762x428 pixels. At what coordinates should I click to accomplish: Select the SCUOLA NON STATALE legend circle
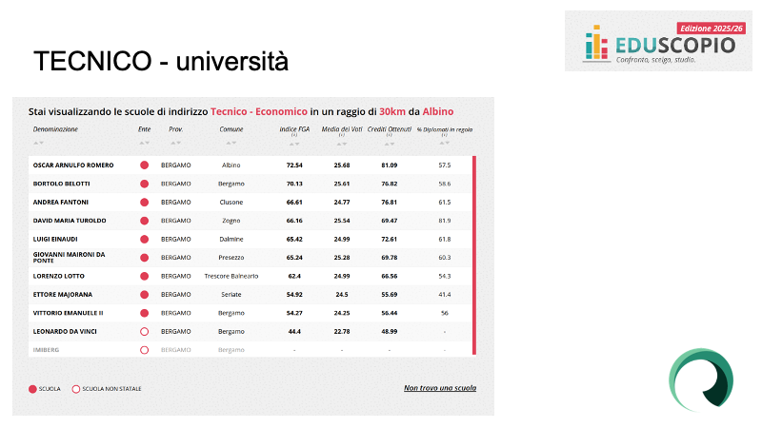(x=76, y=389)
